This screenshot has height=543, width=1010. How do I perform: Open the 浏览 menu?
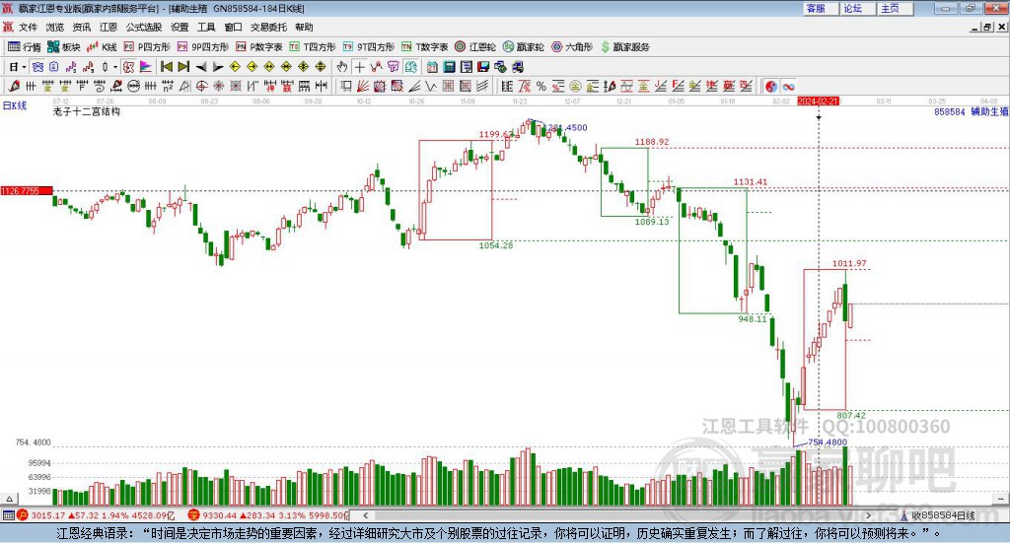pyautogui.click(x=55, y=27)
